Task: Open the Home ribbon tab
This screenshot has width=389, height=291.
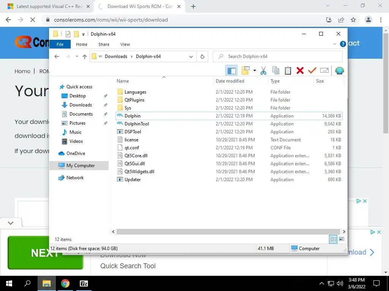Action: pos(82,44)
